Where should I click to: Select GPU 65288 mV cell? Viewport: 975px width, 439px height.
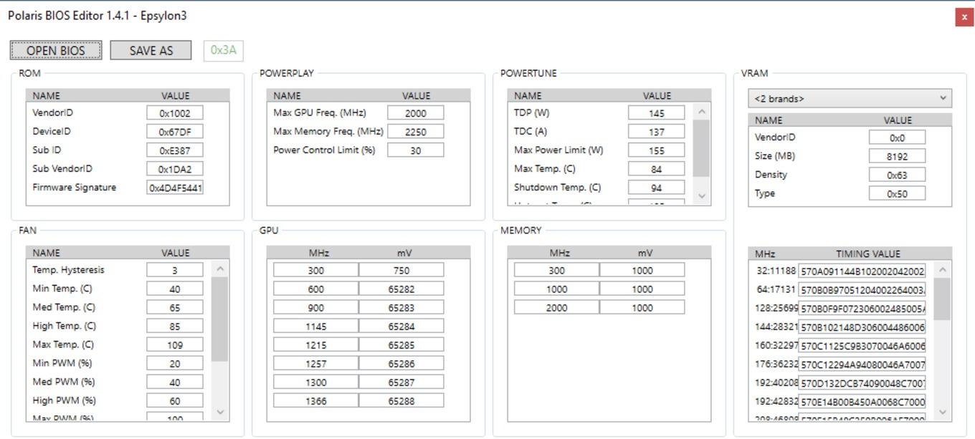click(401, 400)
